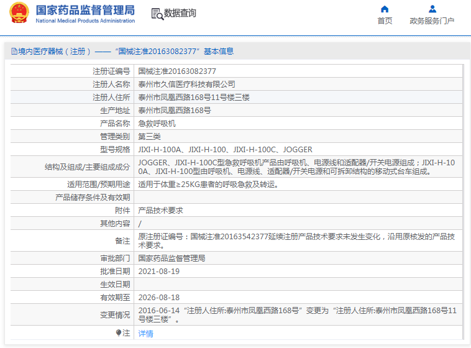The width and height of the screenshot is (471, 348).
Task: Click the 附件 row label
Action: 122,211
